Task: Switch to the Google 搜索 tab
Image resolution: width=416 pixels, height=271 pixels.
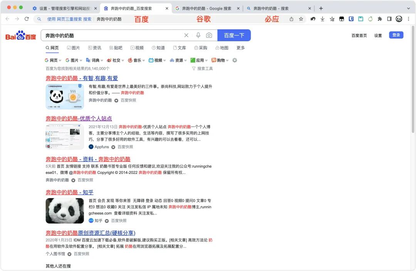Action: click(207, 8)
